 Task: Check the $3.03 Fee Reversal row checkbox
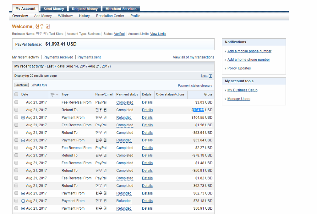pos(16,102)
